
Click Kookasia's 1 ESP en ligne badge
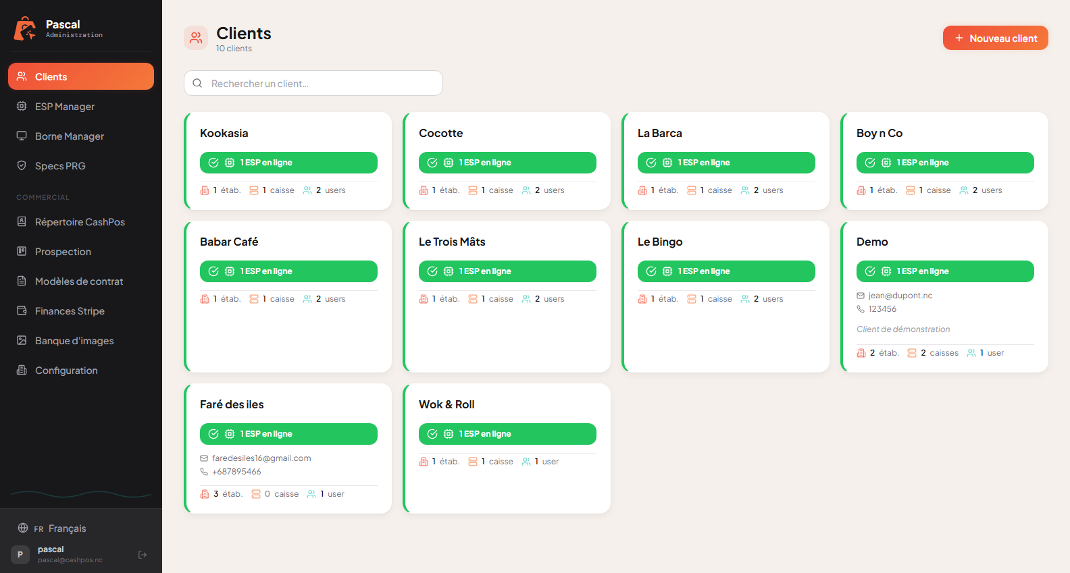(288, 163)
